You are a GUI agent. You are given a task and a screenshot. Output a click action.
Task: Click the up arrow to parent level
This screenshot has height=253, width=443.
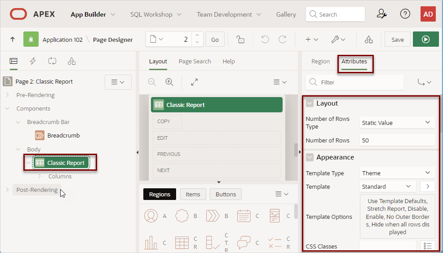(13, 40)
